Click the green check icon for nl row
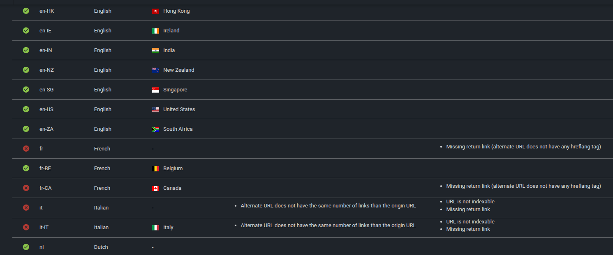This screenshot has height=255, width=613. coord(26,247)
